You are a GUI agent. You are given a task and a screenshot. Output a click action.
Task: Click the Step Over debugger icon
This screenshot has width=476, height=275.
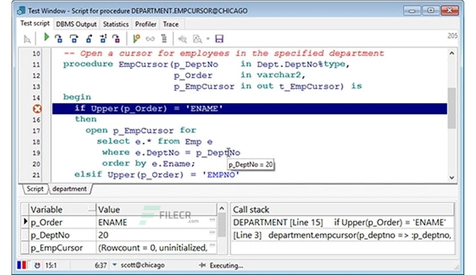[x=74, y=39]
